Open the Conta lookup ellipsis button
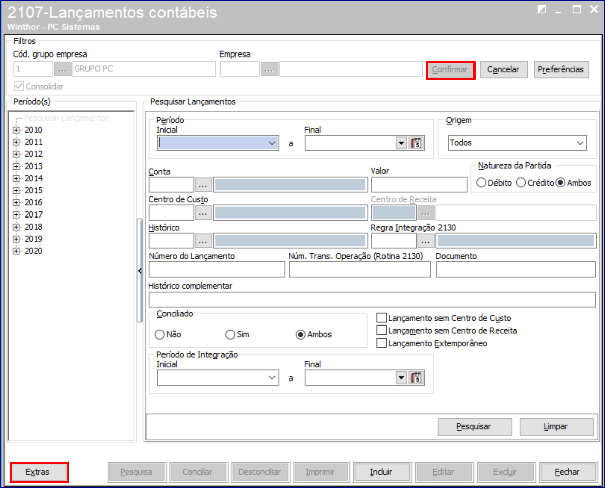The image size is (605, 488). (203, 185)
